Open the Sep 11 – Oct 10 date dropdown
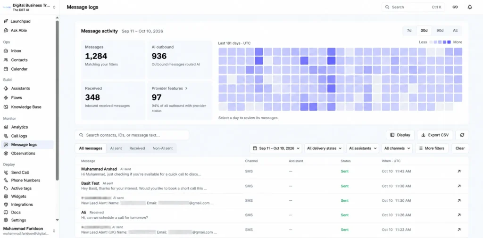The width and height of the screenshot is (483, 238). [x=276, y=148]
